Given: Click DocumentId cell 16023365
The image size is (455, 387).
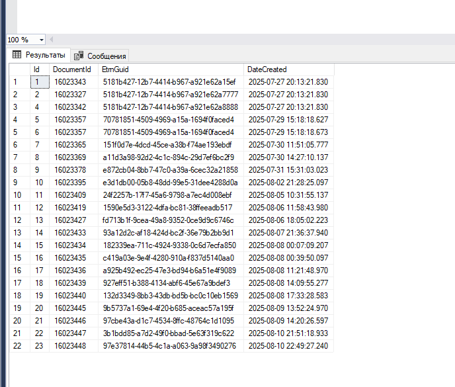Looking at the screenshot, I should [x=73, y=145].
